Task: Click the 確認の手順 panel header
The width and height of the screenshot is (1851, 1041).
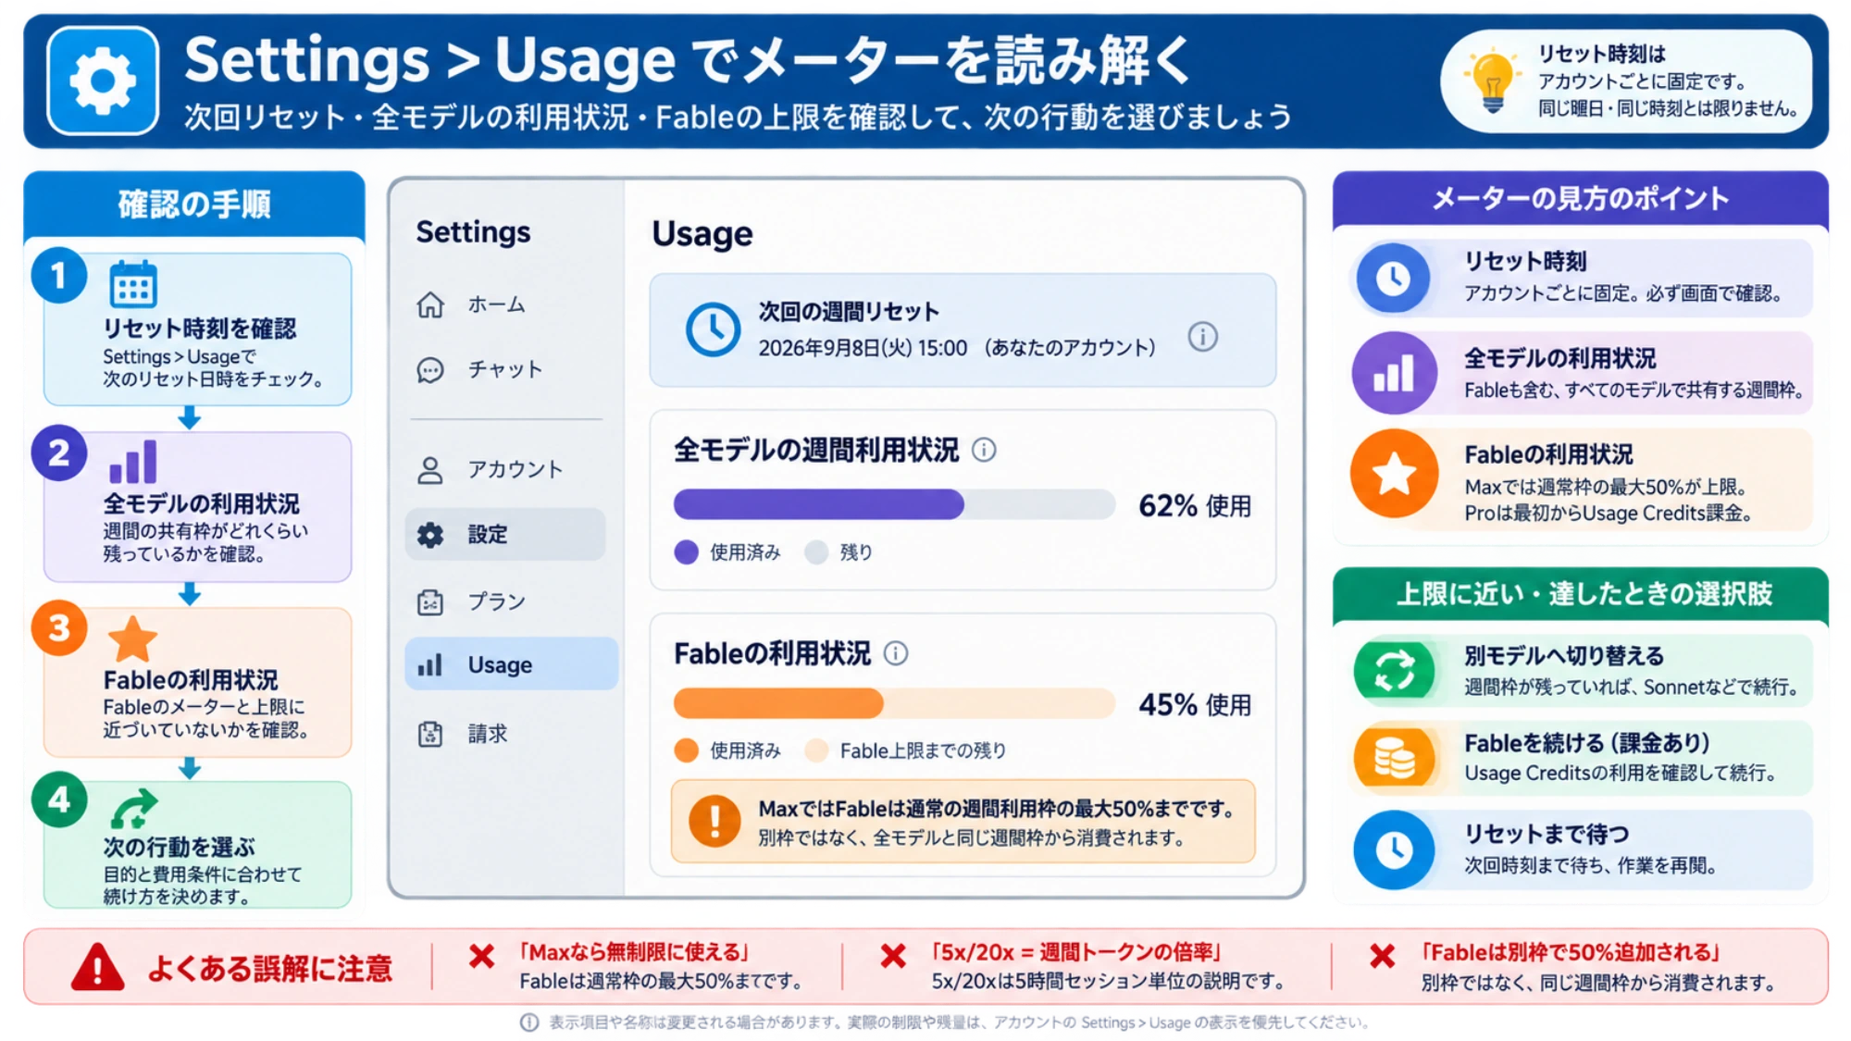Action: coord(194,204)
